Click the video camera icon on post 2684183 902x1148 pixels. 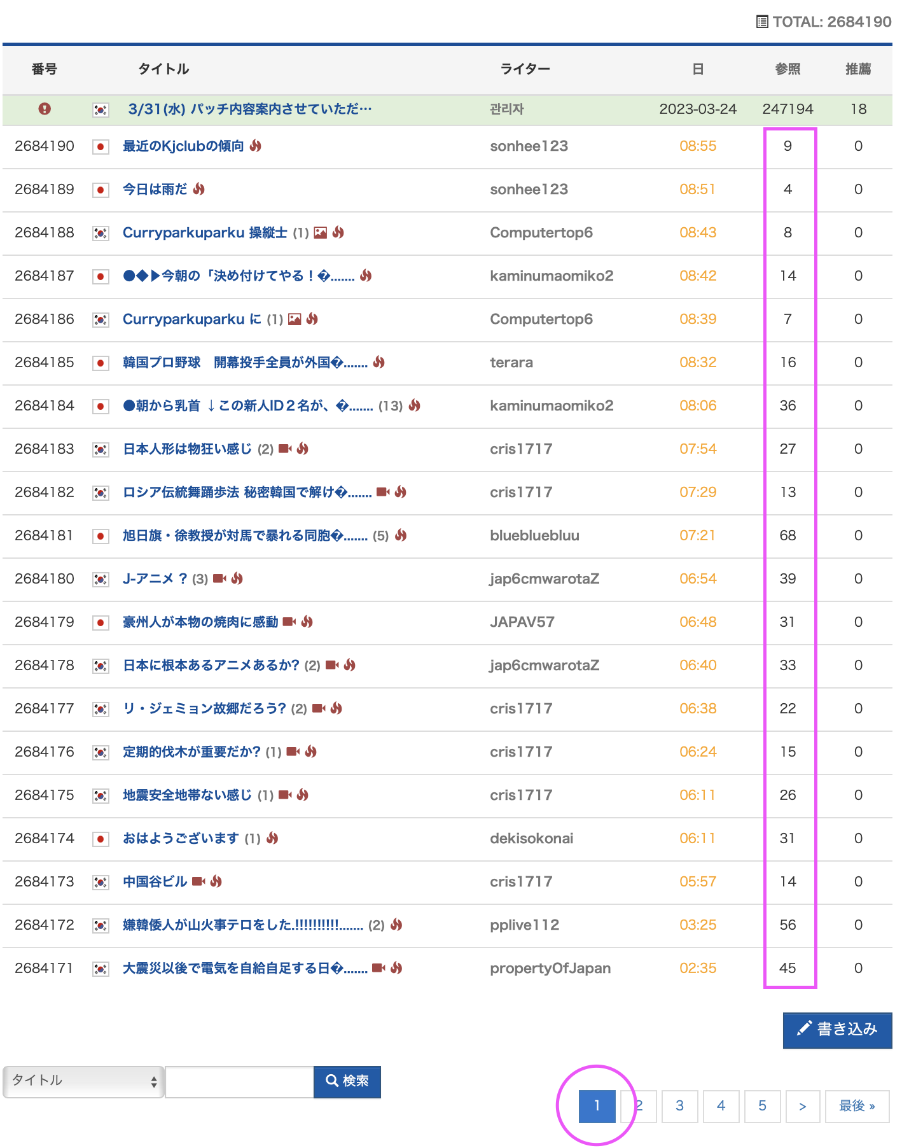[x=285, y=449]
